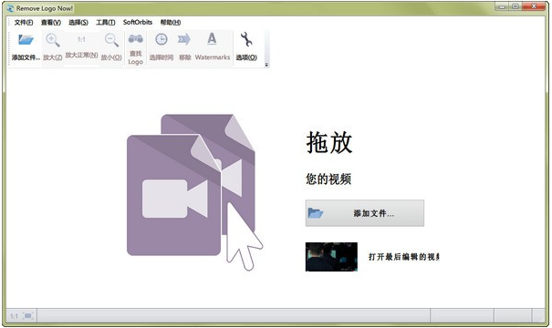
Task: Click the last edited video thumbnail
Action: coord(331,257)
